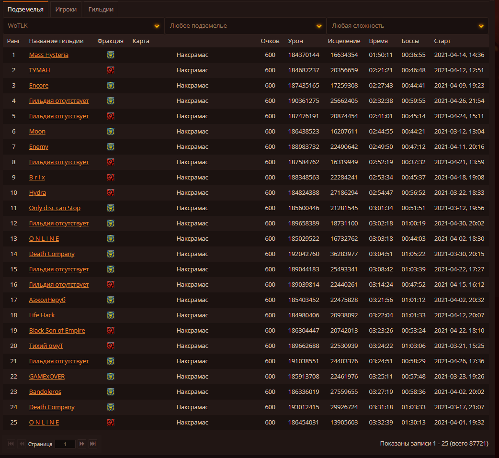Click faction icon in Hydra row
Viewport: 499px width, 458px height.
click(111, 193)
